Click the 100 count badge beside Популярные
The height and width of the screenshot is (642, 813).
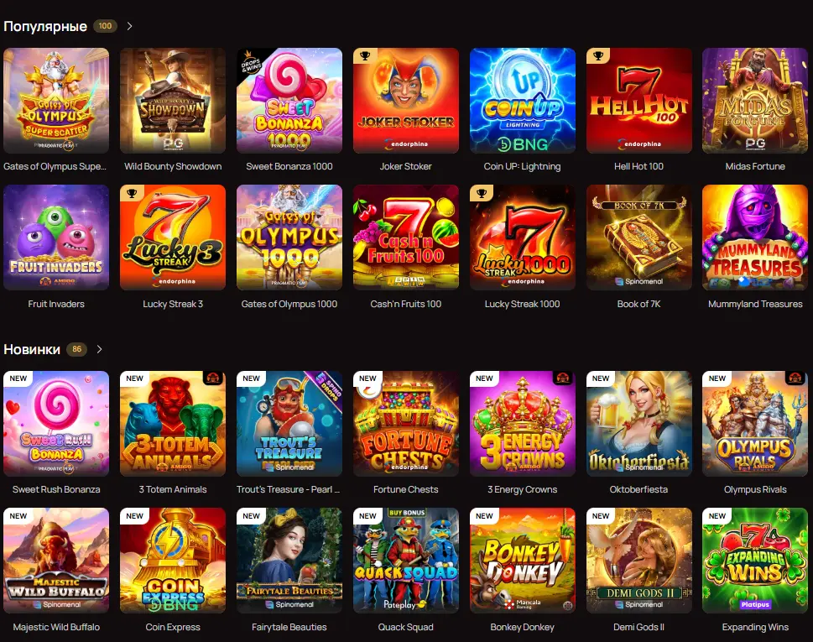tap(105, 26)
